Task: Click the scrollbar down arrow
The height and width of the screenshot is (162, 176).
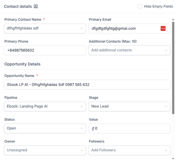Action: 173,159
